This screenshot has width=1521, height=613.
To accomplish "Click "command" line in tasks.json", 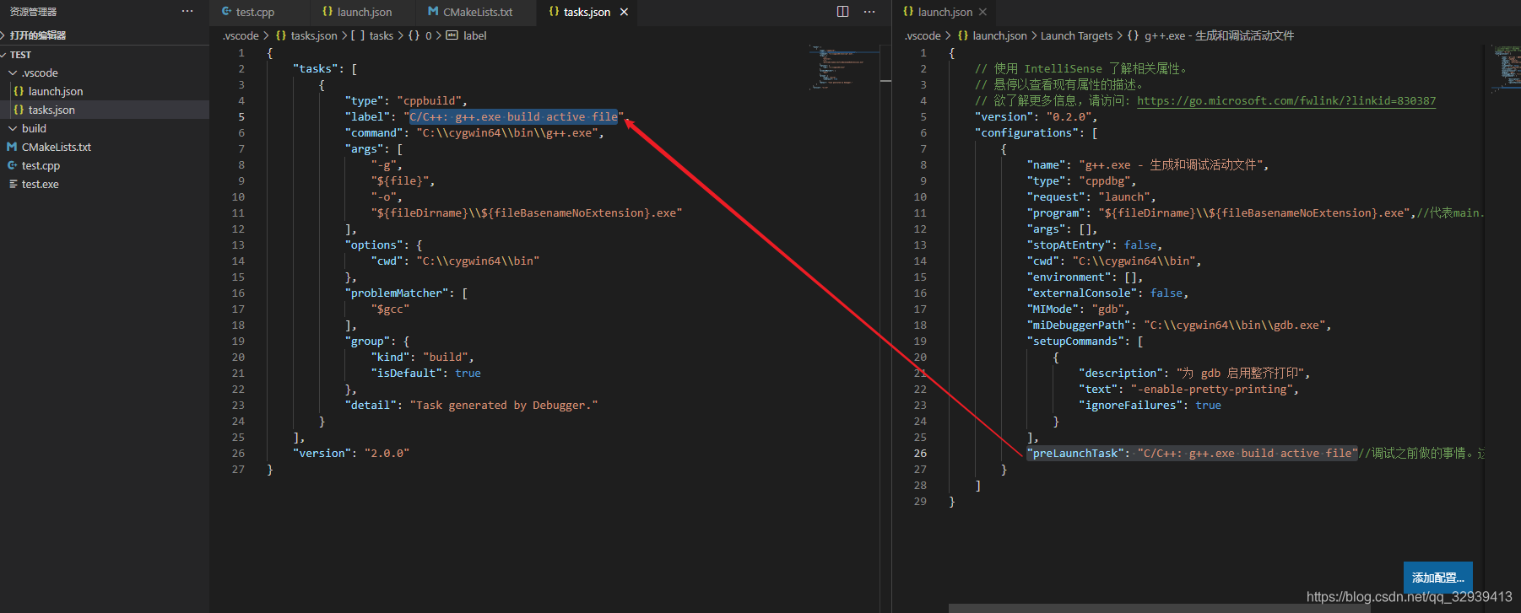I will click(x=474, y=132).
